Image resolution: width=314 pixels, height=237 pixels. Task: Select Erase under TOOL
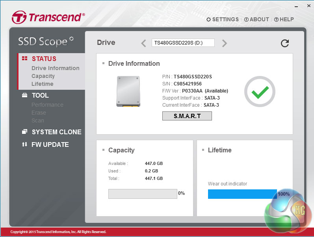[39, 113]
